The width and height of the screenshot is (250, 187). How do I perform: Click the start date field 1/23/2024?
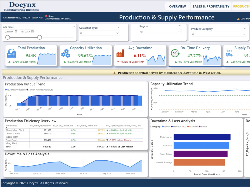coord(9,32)
